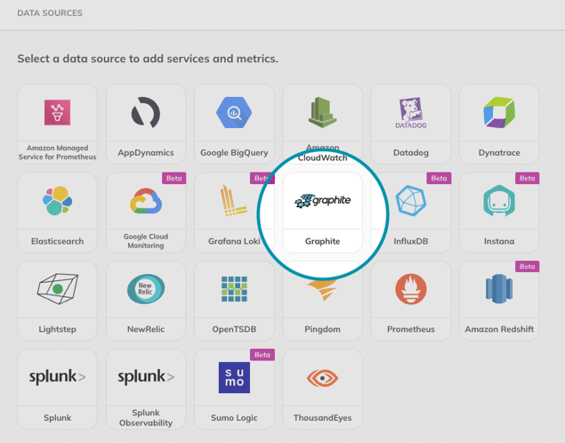Select the first Splunk logo
The height and width of the screenshot is (443, 565).
click(57, 377)
